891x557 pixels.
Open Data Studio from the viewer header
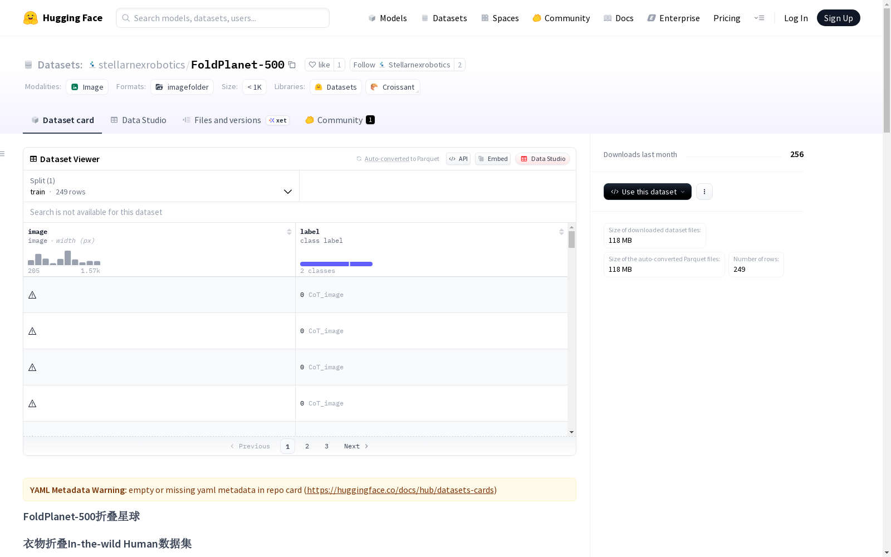tap(542, 159)
